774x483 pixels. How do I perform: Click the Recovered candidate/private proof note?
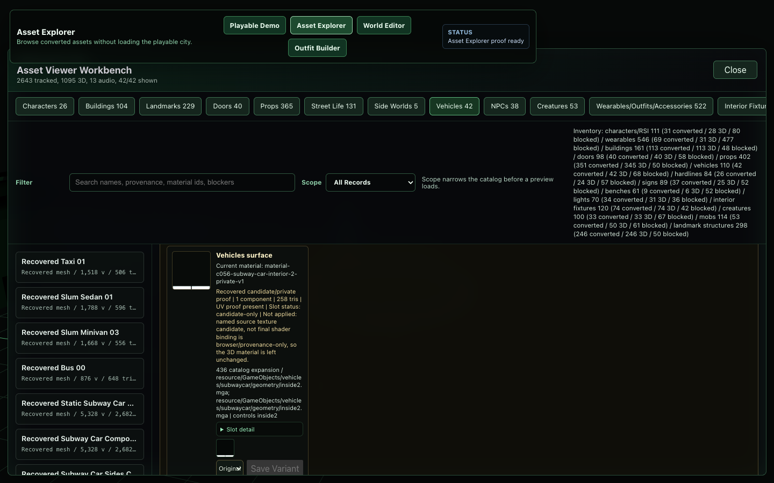coord(259,326)
